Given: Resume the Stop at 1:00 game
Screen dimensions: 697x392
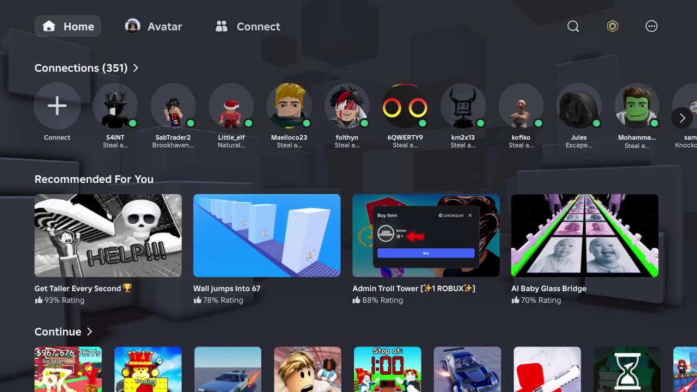Looking at the screenshot, I should pyautogui.click(x=388, y=369).
